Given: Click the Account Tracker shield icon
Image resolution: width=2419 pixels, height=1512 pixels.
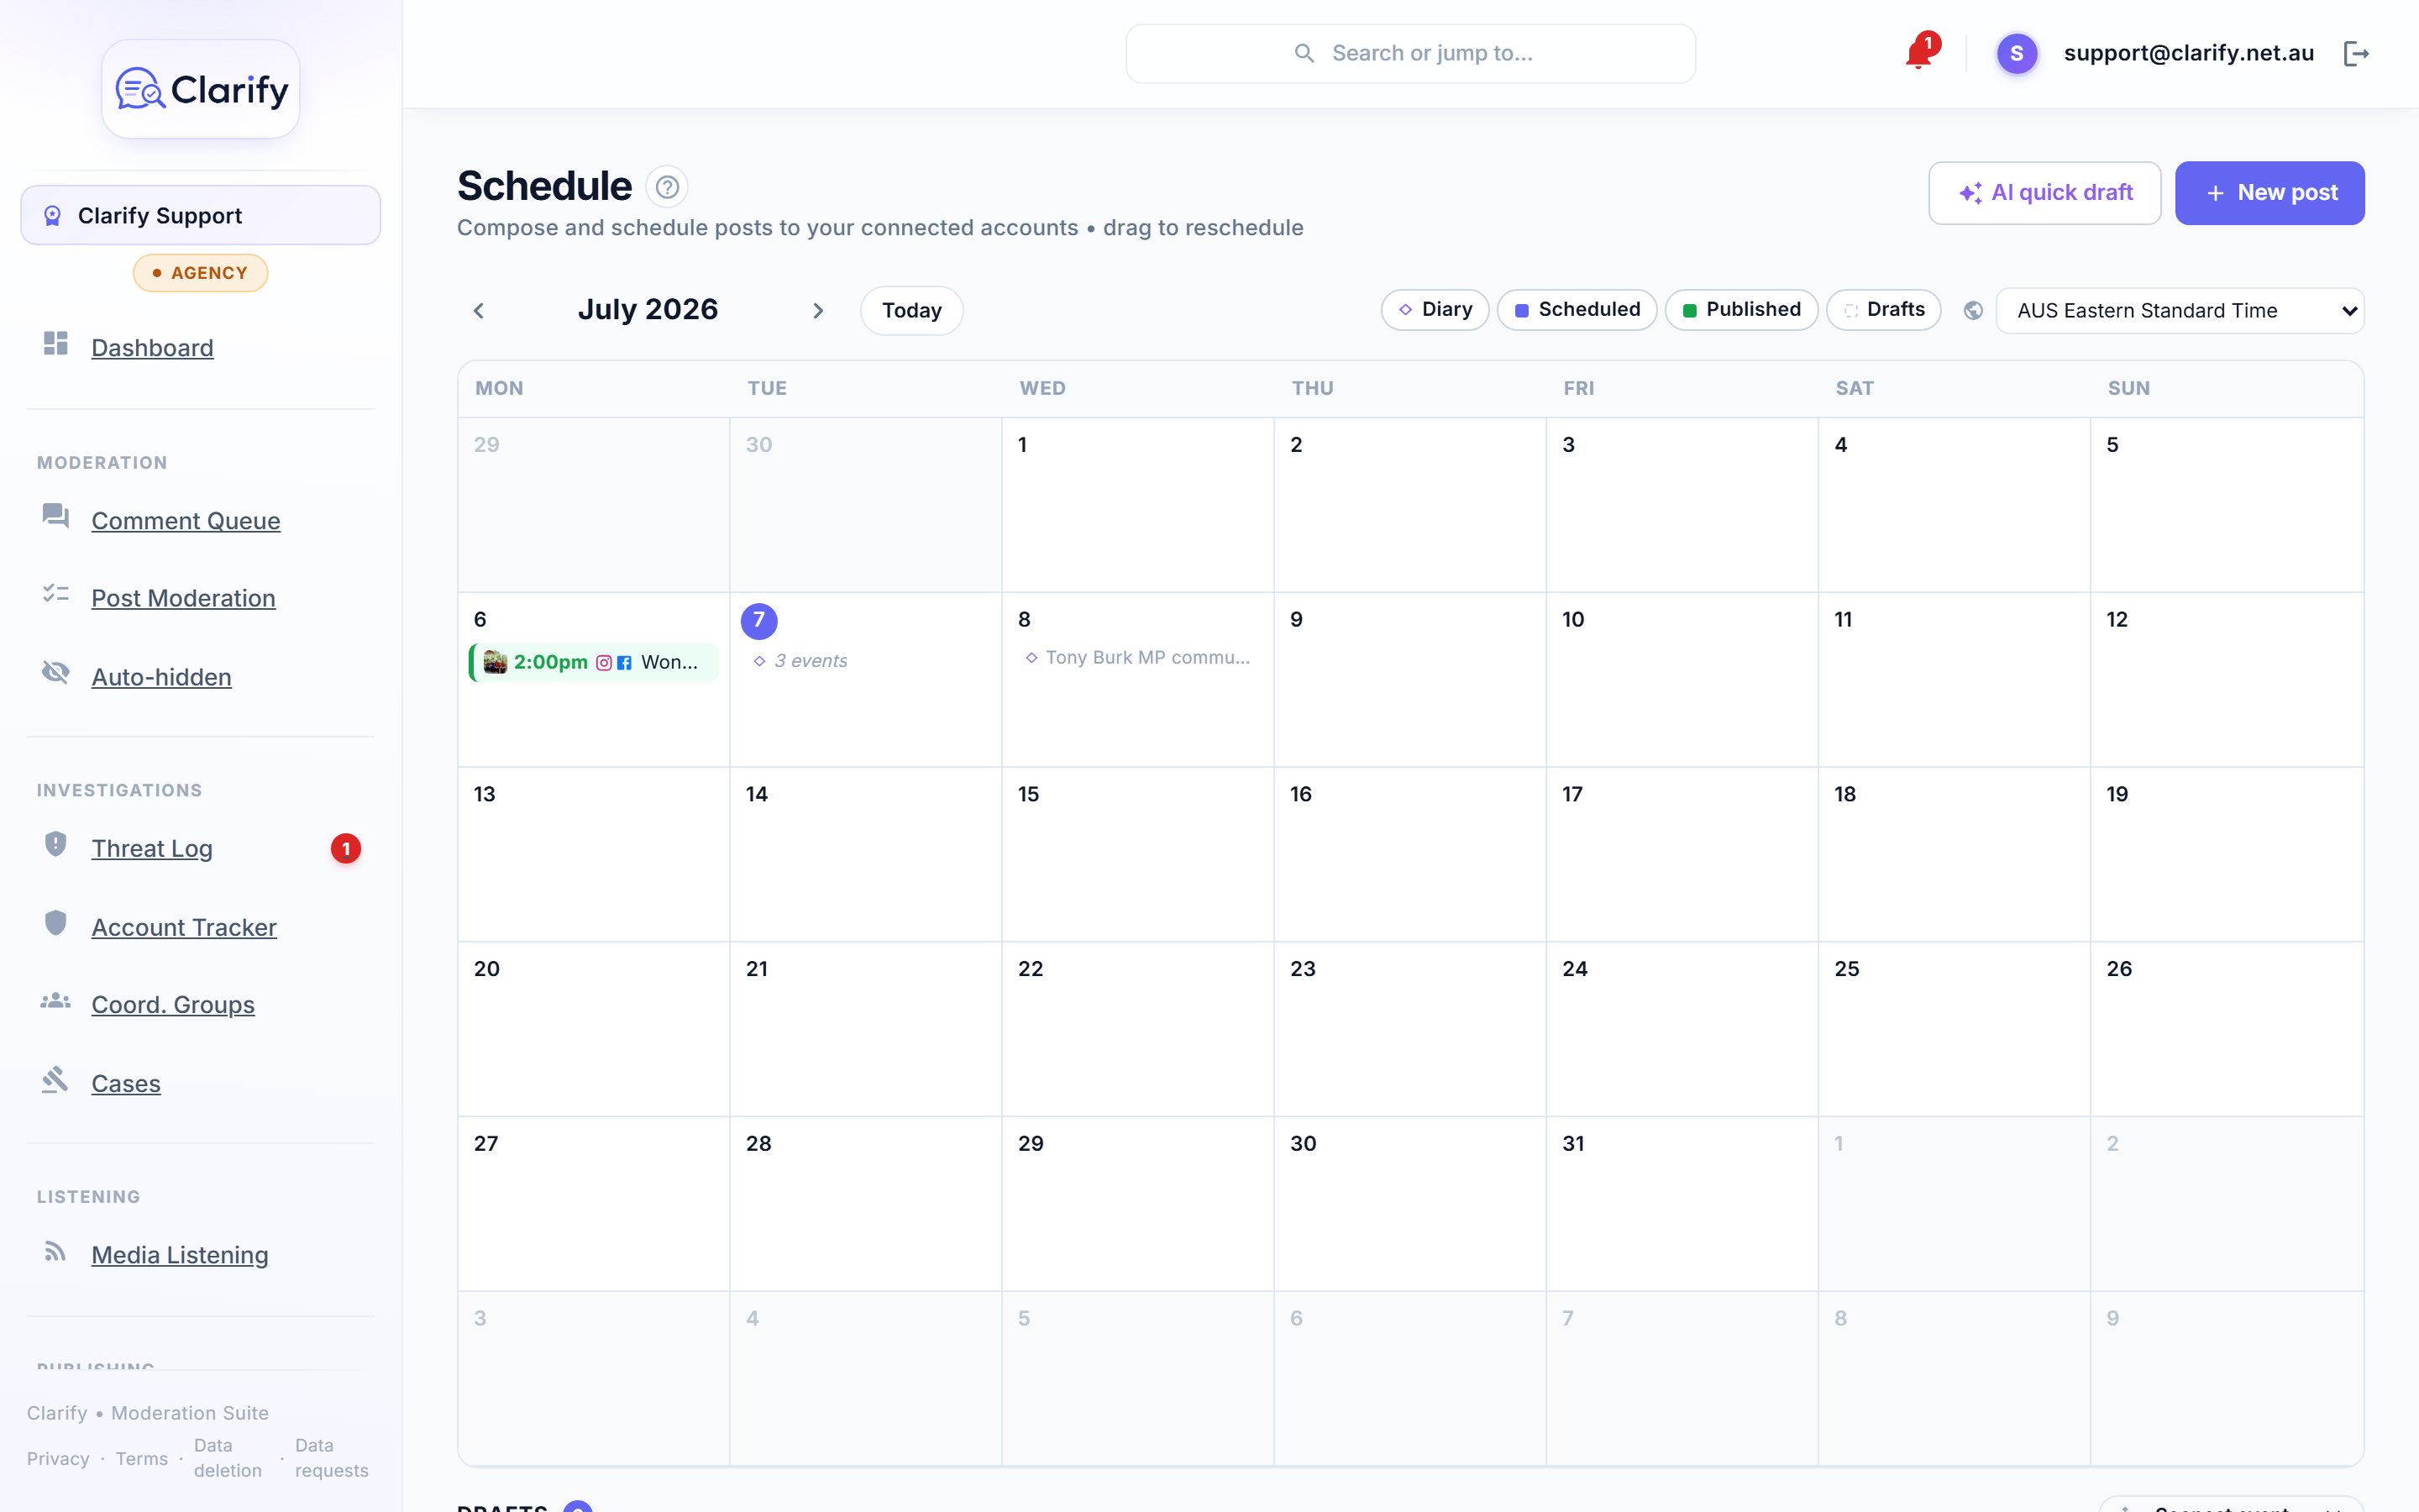Looking at the screenshot, I should (x=56, y=923).
